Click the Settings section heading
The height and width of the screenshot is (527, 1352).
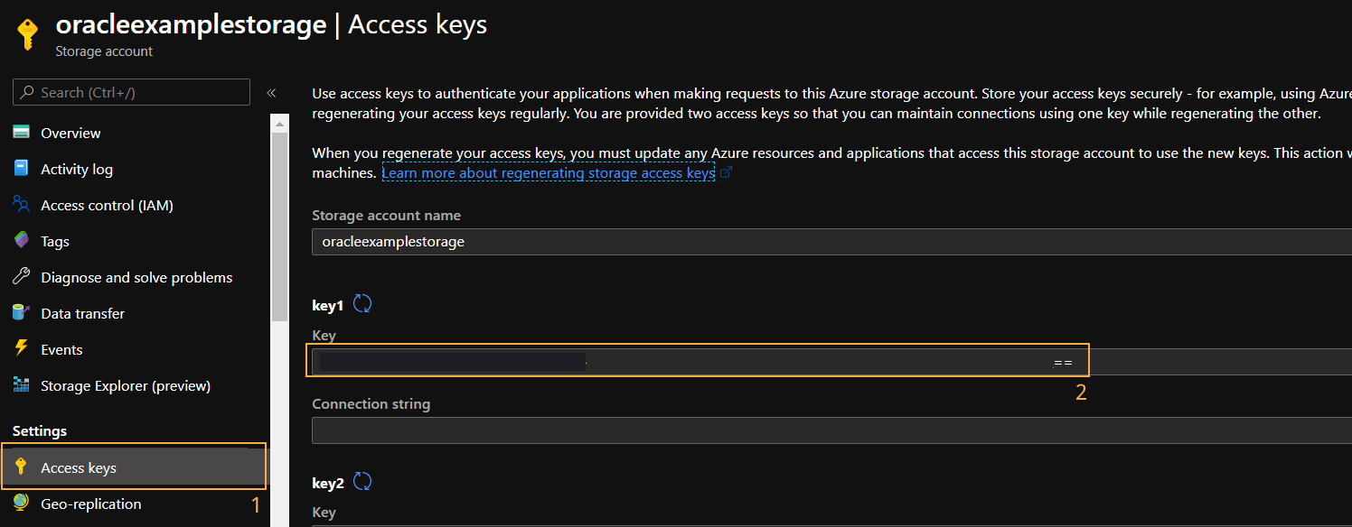(x=40, y=431)
